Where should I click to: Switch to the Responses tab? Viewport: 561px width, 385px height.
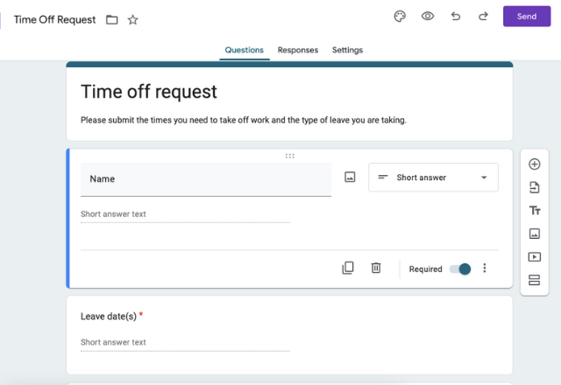tap(298, 50)
